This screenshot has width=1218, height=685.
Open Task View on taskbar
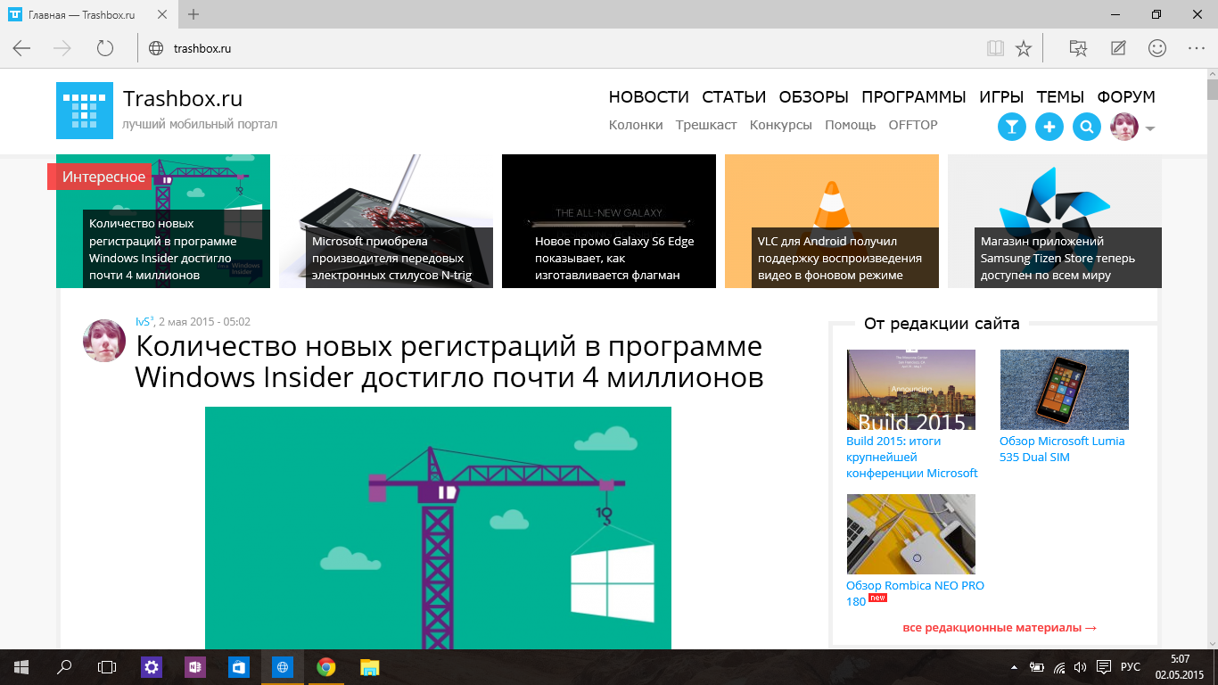pyautogui.click(x=107, y=666)
